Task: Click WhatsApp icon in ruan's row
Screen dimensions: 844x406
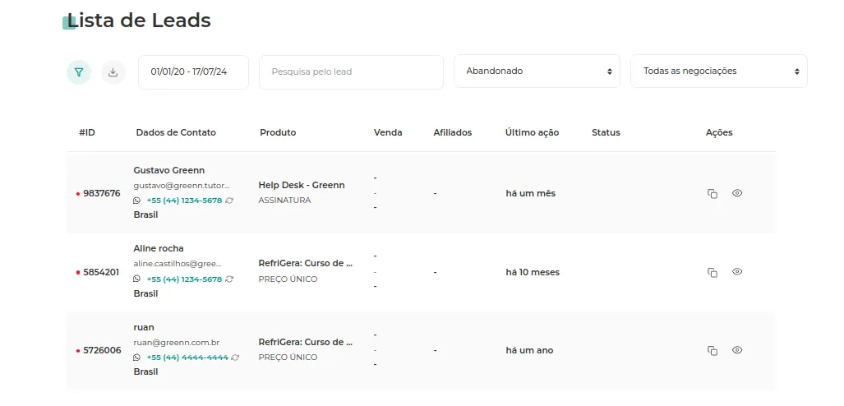Action: pos(136,357)
